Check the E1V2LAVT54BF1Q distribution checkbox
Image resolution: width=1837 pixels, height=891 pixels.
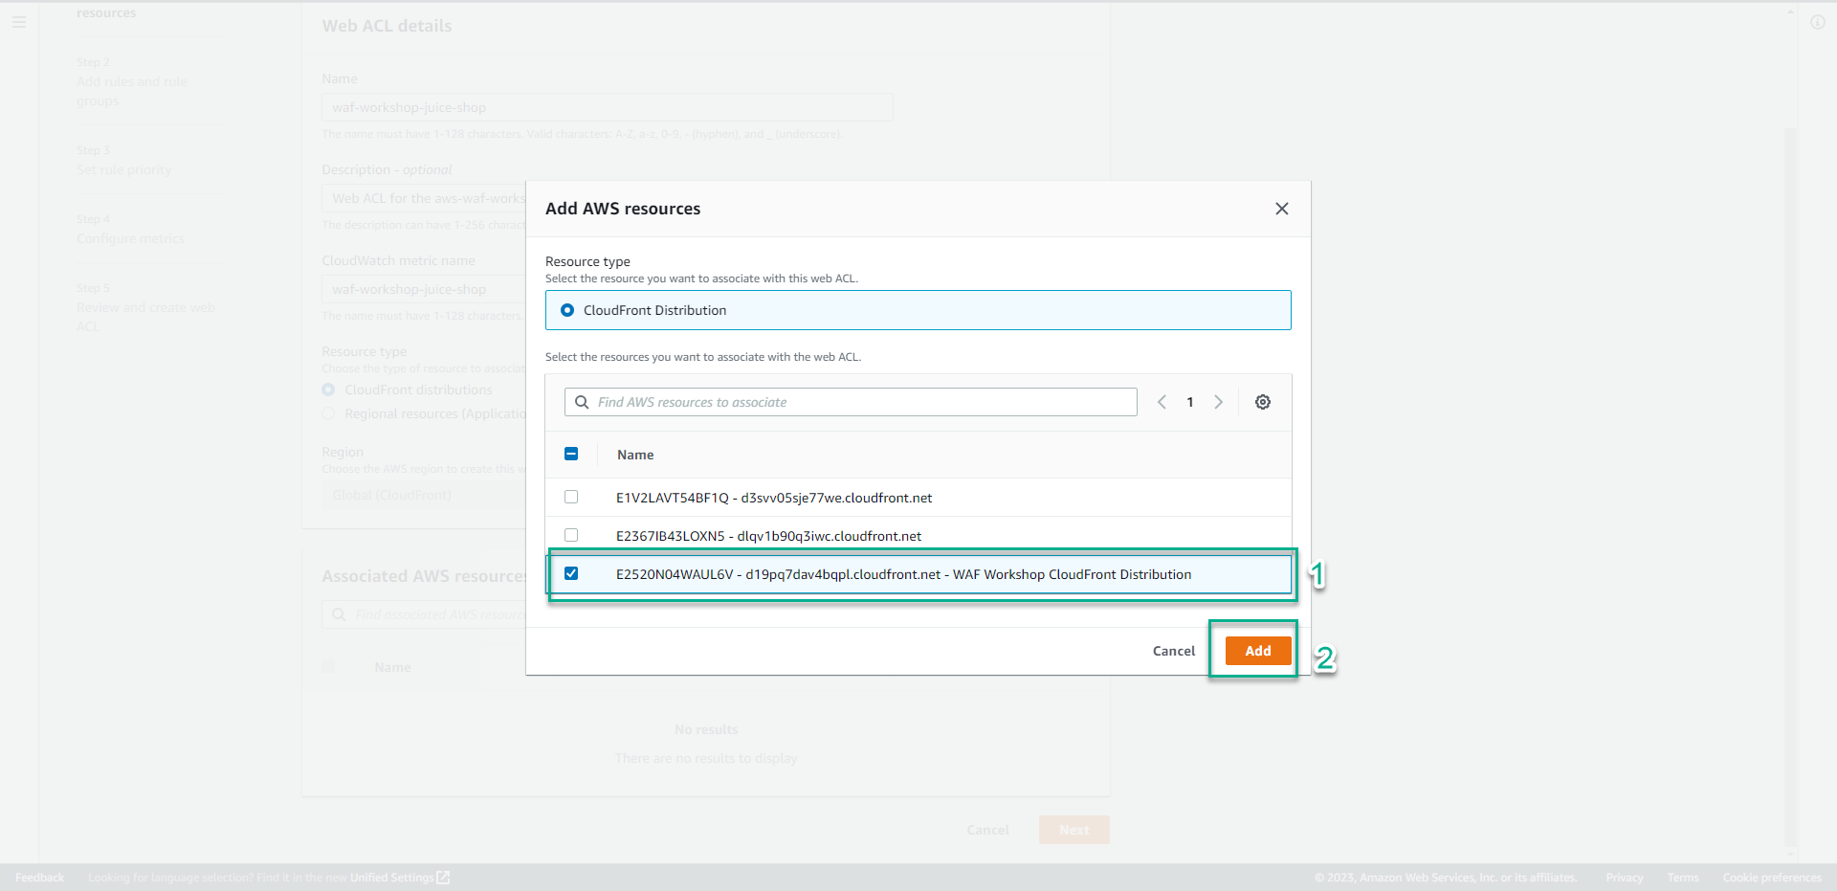571,497
